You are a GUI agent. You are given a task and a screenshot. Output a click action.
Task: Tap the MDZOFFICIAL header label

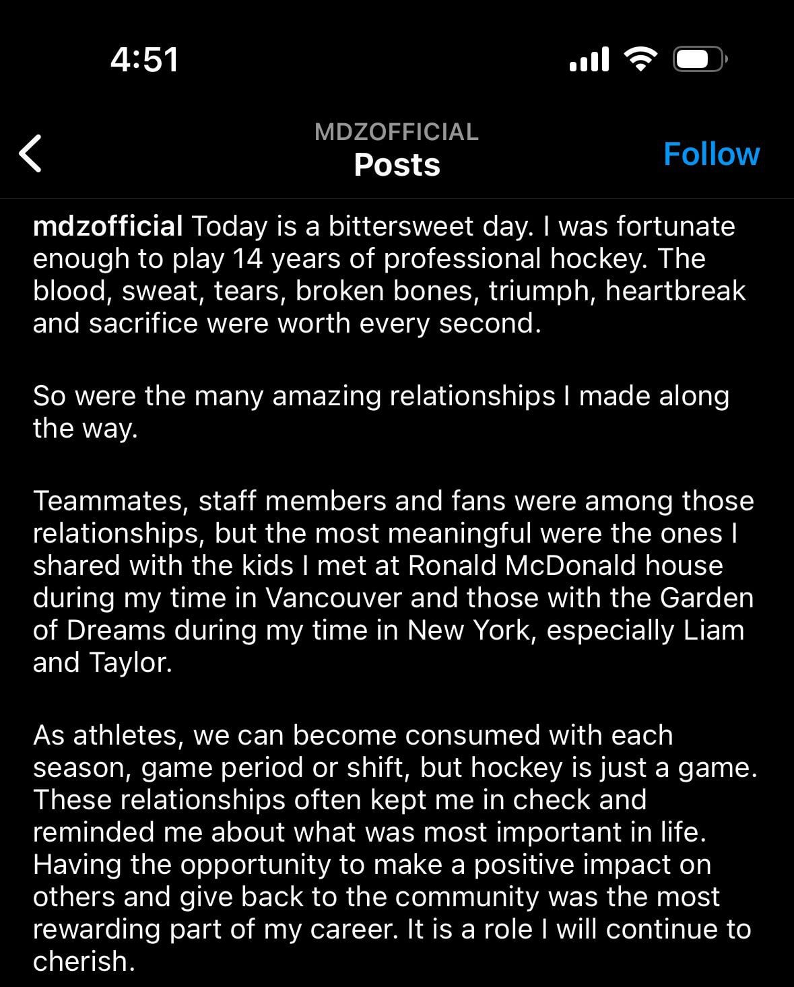pos(396,132)
